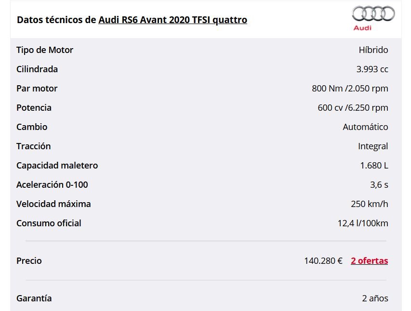Click the Cambio Automático value
The width and height of the screenshot is (411, 311).
click(365, 127)
